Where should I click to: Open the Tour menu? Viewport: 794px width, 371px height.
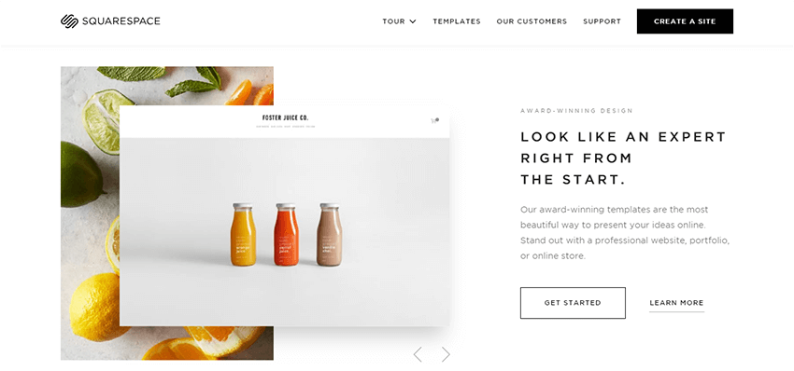point(393,21)
